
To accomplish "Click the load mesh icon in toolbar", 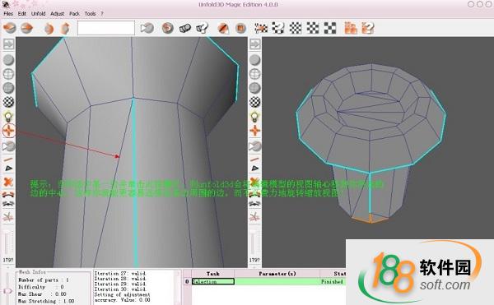I will [x=9, y=28].
